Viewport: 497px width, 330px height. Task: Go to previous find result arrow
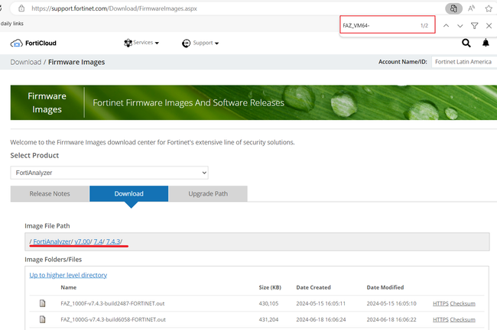click(x=446, y=26)
